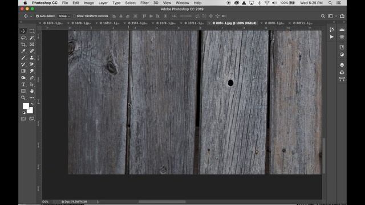Open the Auto-Select Group dropdown
Image resolution: width=365 pixels, height=205 pixels.
(x=64, y=16)
